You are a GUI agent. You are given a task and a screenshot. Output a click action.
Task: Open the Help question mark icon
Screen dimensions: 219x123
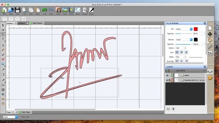pos(210,78)
